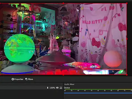Click the top-center red resize handle
The image size is (132, 99).
pyautogui.click(x=63, y=3)
